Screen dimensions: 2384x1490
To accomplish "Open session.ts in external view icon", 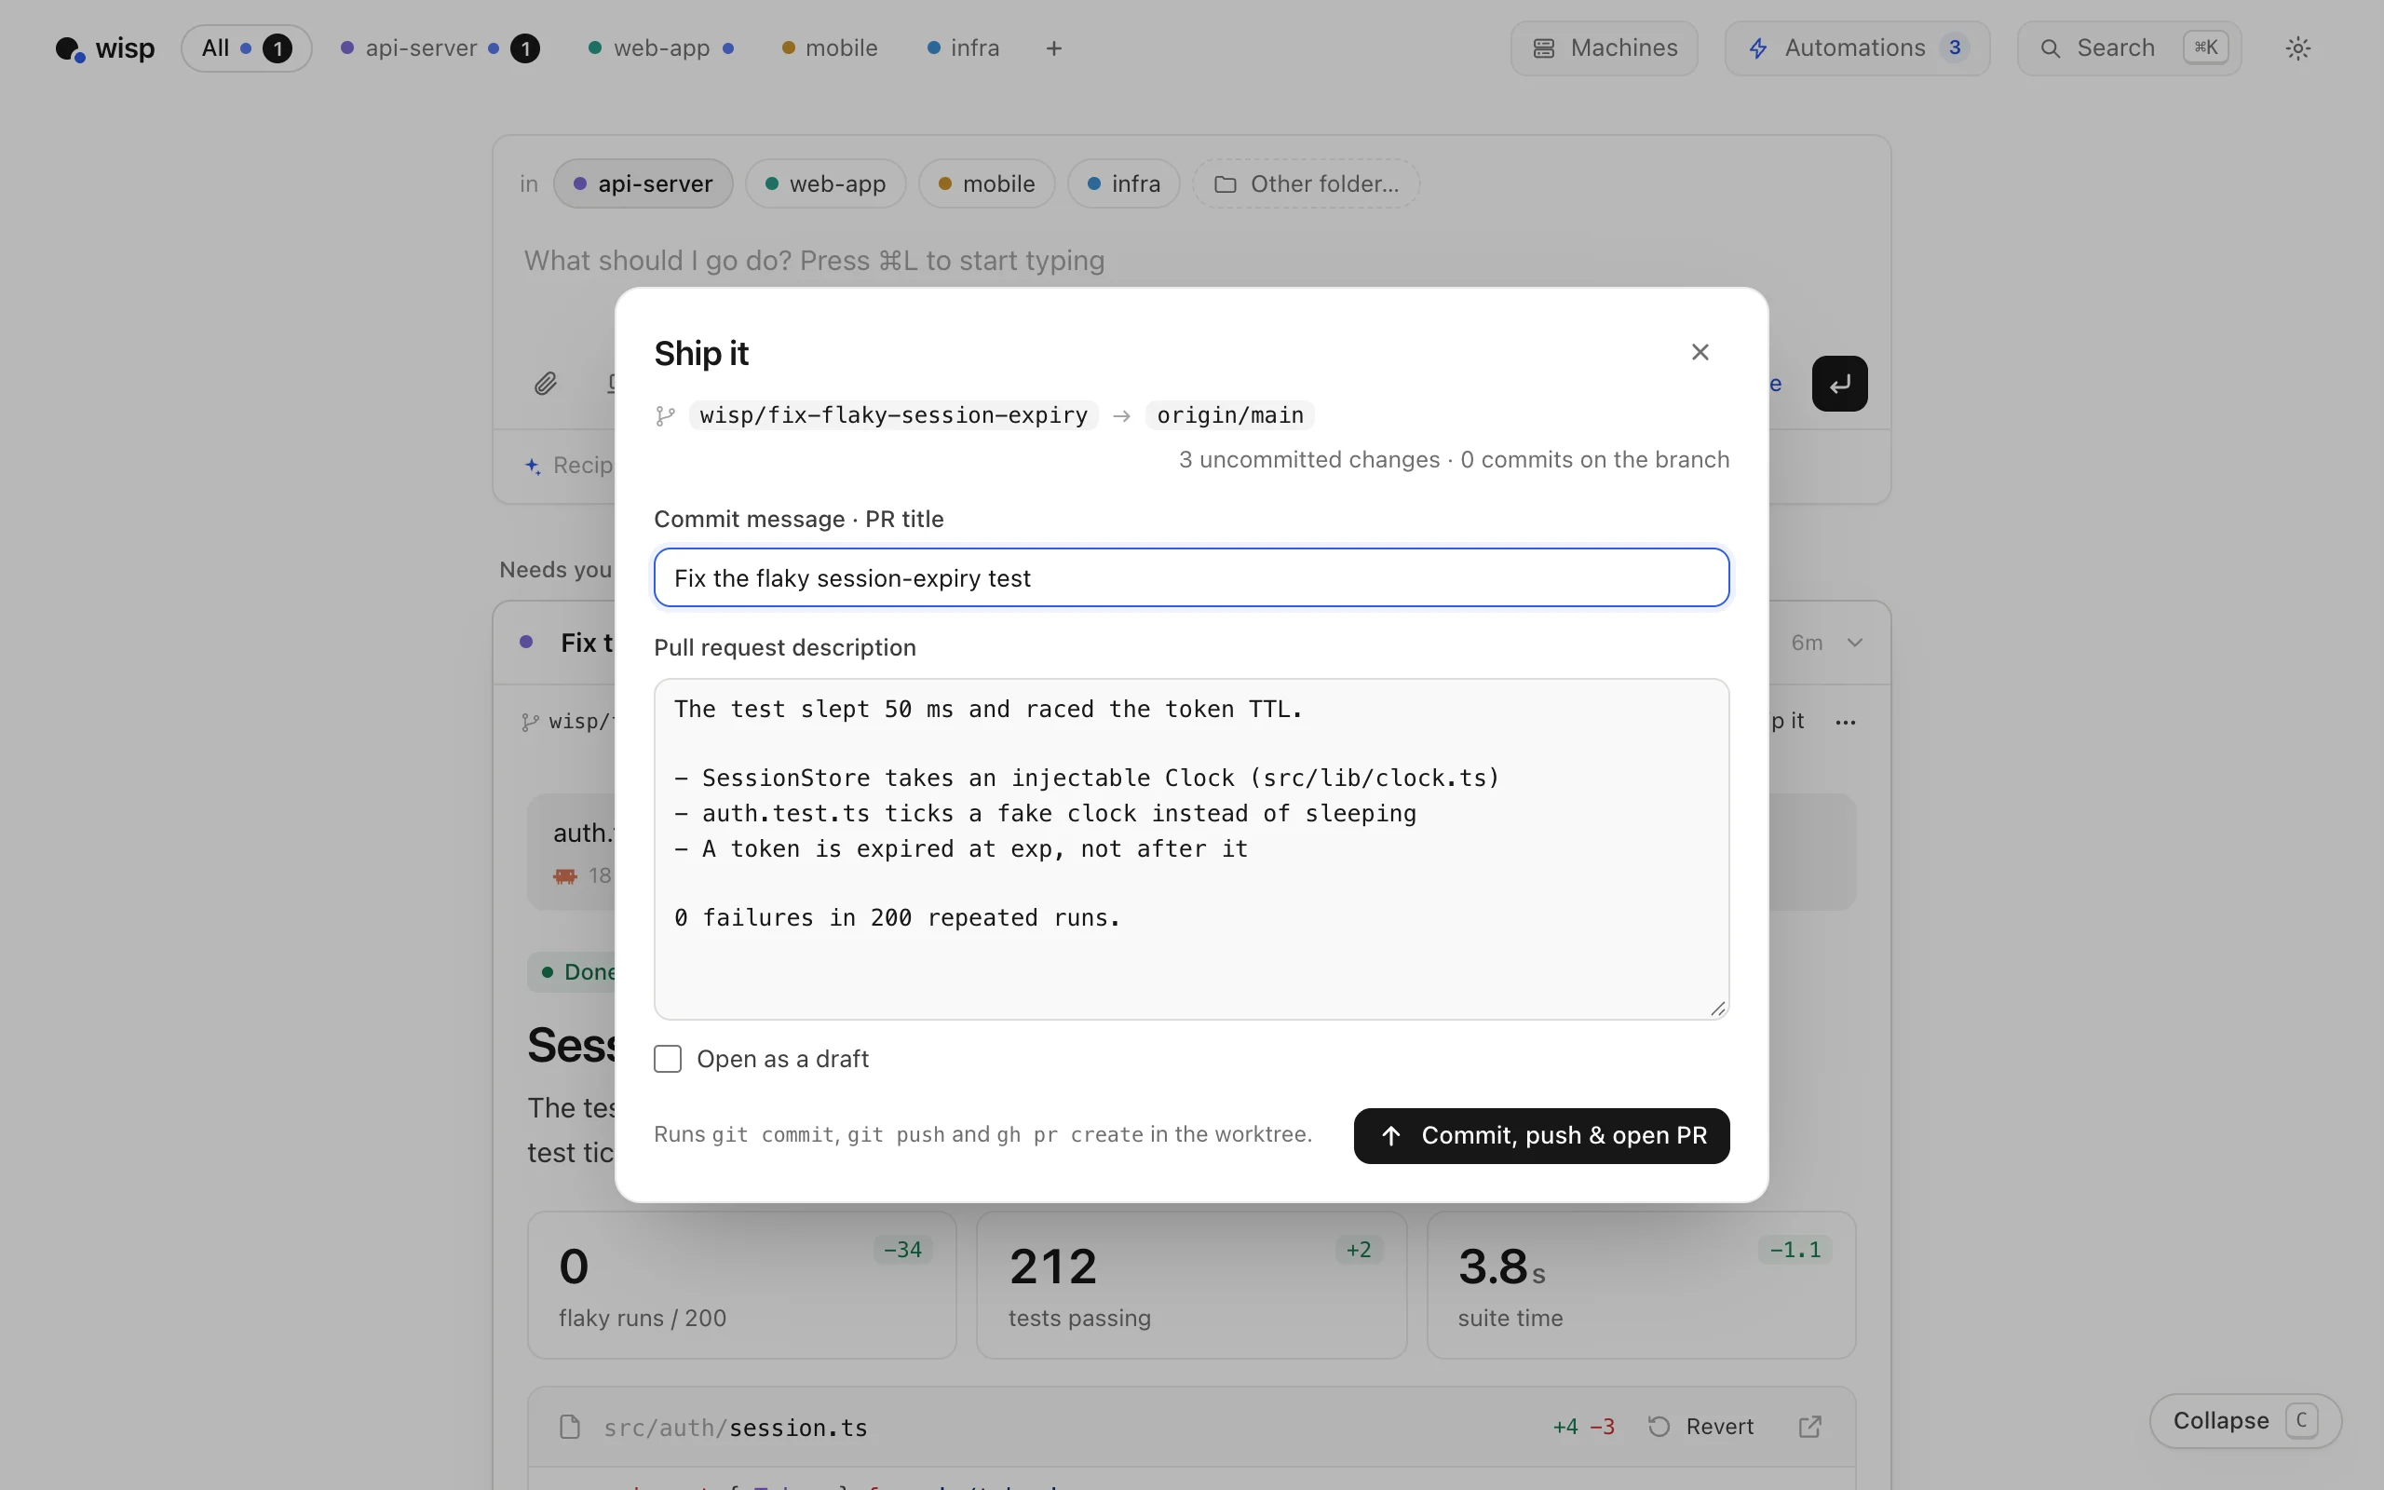I will [x=1809, y=1426].
